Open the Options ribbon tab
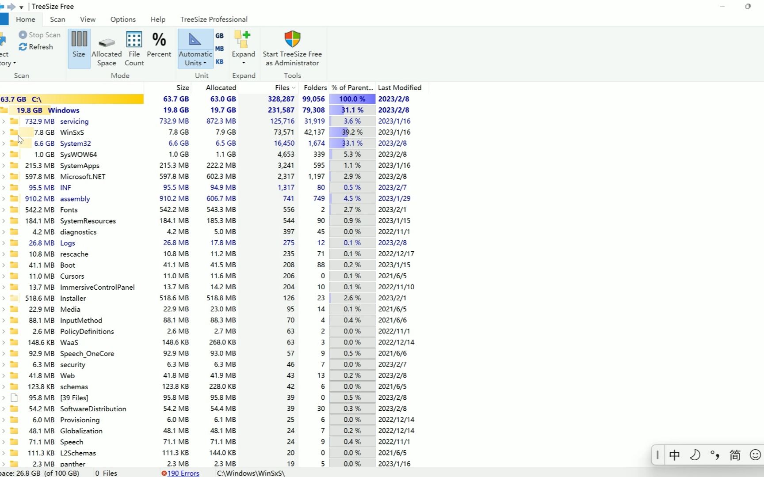The width and height of the screenshot is (764, 477). pos(123,19)
